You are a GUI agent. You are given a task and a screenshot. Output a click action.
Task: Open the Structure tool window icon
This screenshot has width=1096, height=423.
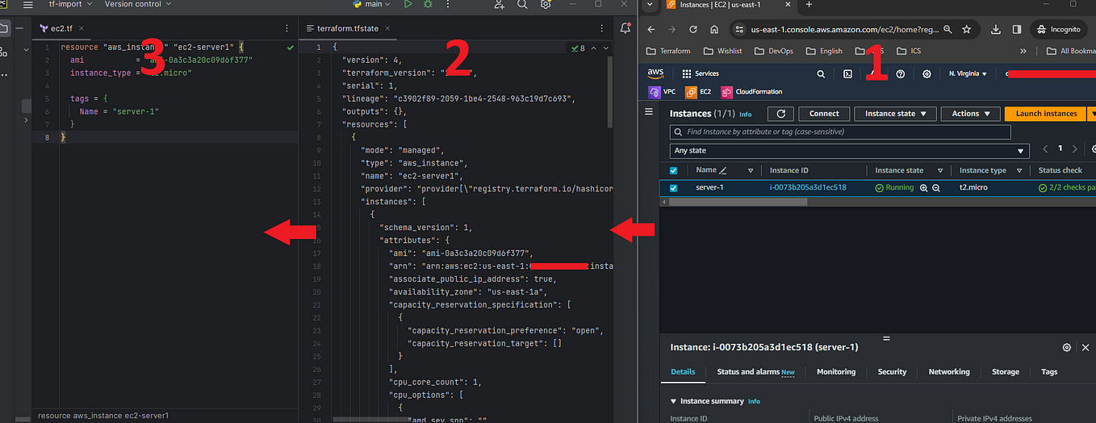pos(4,52)
